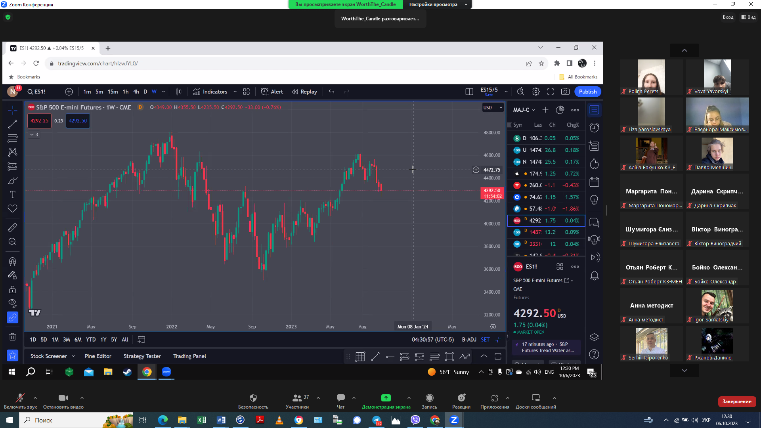Open the calendar panel in right sidebar
761x428 pixels.
coord(594,182)
